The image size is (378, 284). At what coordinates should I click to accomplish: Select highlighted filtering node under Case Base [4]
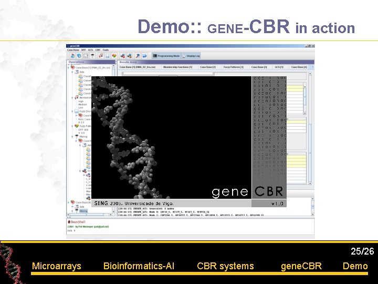[x=83, y=211]
